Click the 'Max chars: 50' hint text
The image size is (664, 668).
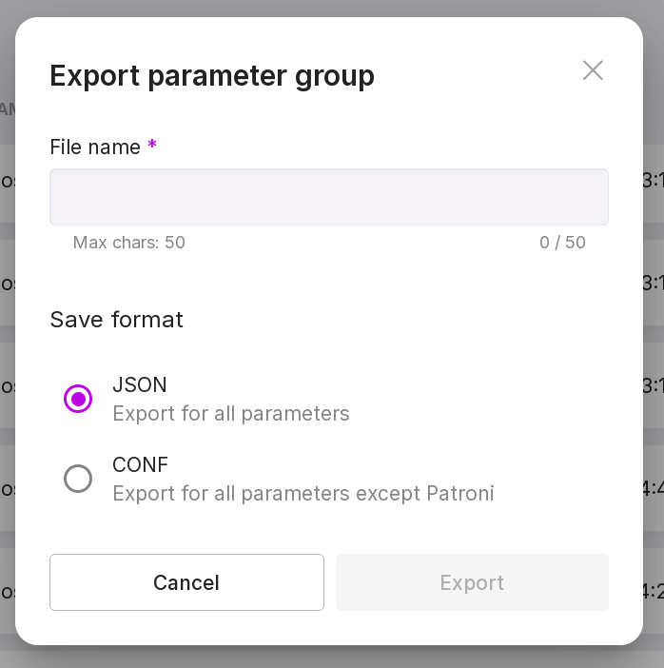tap(129, 243)
